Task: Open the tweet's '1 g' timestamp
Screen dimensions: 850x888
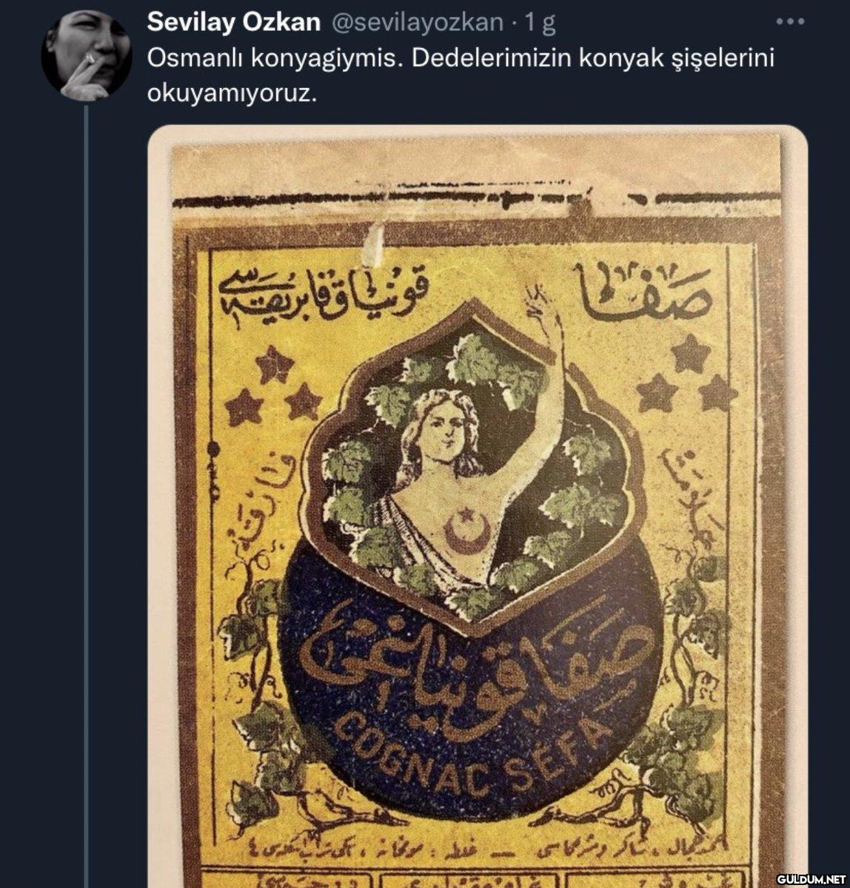Action: coord(539,23)
